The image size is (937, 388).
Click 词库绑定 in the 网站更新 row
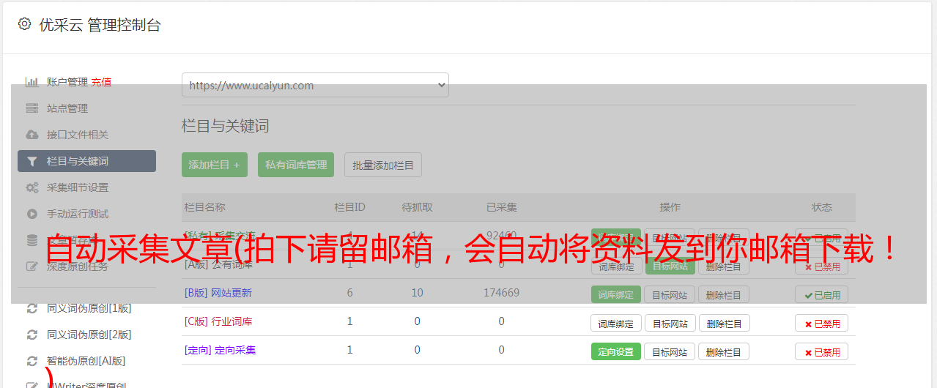coord(616,295)
